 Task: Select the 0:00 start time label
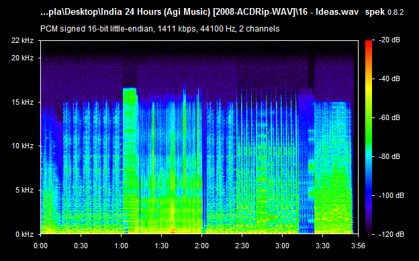point(40,246)
